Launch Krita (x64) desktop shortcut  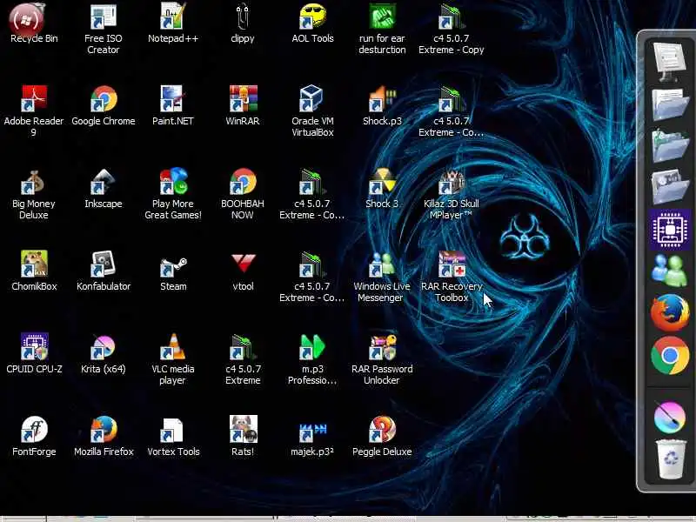104,347
